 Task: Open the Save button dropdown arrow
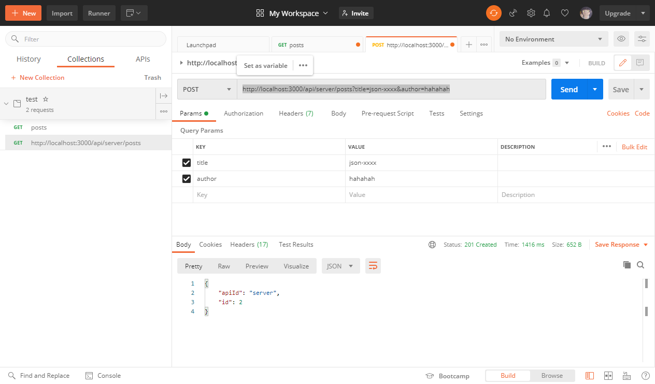point(642,89)
